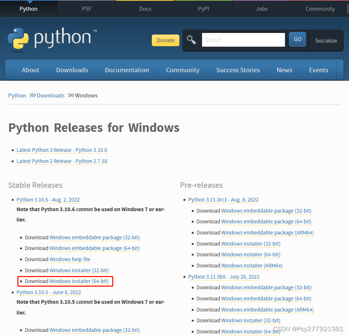Open the Socialize menu
Viewport: 349px width, 336px height.
326,40
